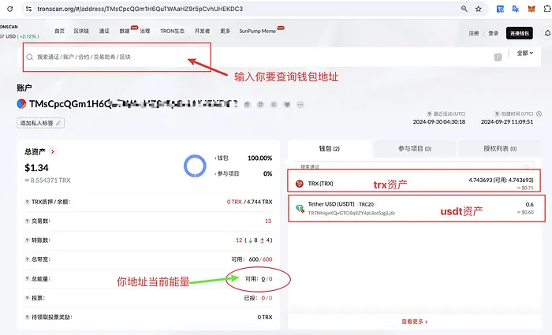The height and width of the screenshot is (335, 552).
Task: Open the TRX (TRX) token name
Action: point(320,184)
